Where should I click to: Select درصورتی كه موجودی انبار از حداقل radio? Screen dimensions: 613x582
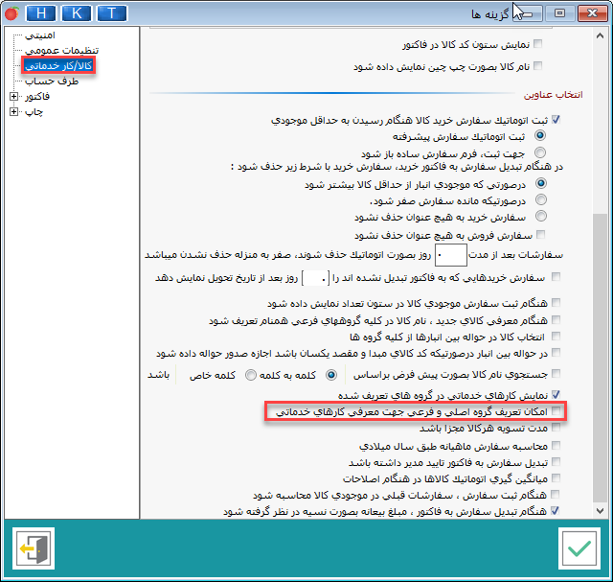541,183
